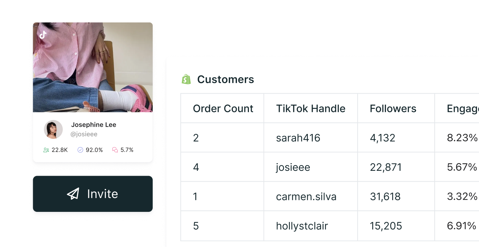Click the followers icon beside 22.8K
479x247 pixels.
[46, 150]
